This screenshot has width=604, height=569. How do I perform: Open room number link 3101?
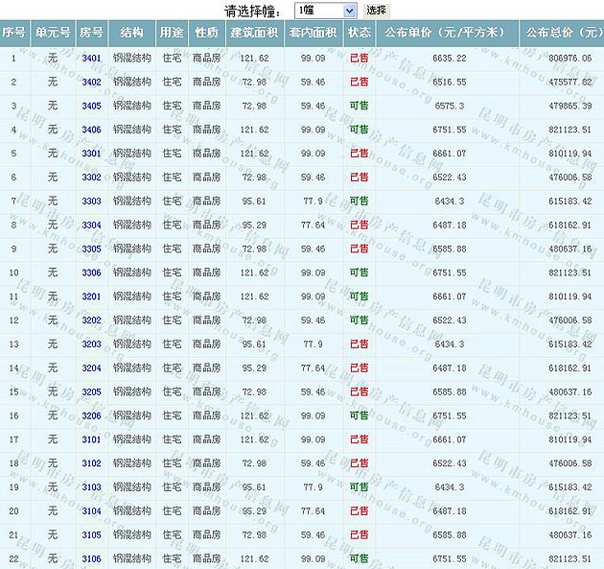[92, 439]
